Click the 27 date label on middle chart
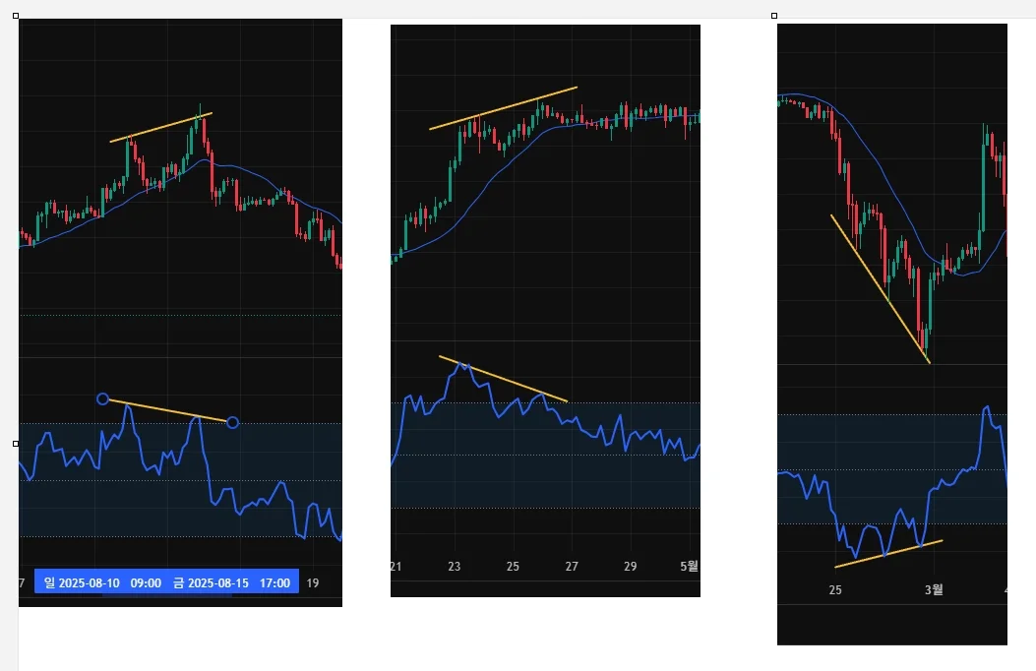 (572, 567)
